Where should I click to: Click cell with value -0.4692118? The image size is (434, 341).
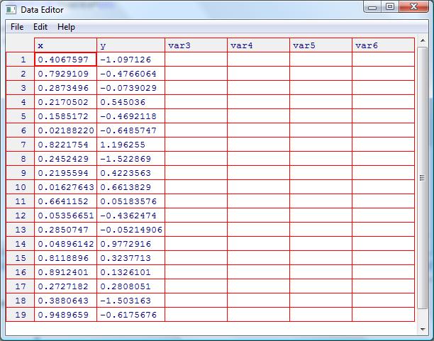(131, 116)
